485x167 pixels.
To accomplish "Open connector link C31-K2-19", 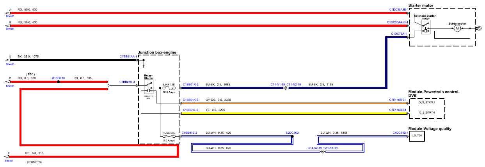I will coord(314,148).
